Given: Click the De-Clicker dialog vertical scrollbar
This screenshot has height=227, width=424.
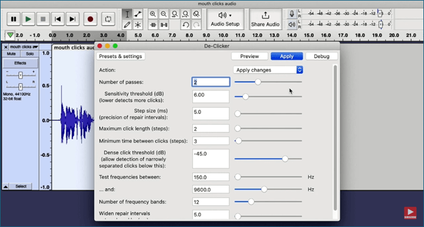Looking at the screenshot, I should point(335,138).
